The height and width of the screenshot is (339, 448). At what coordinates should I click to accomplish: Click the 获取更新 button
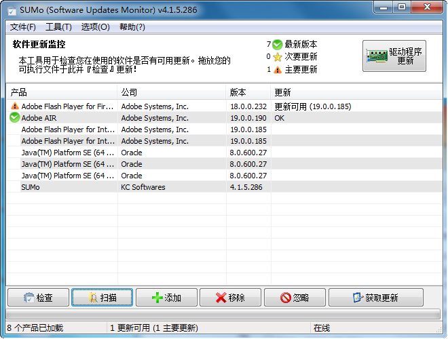click(x=376, y=298)
